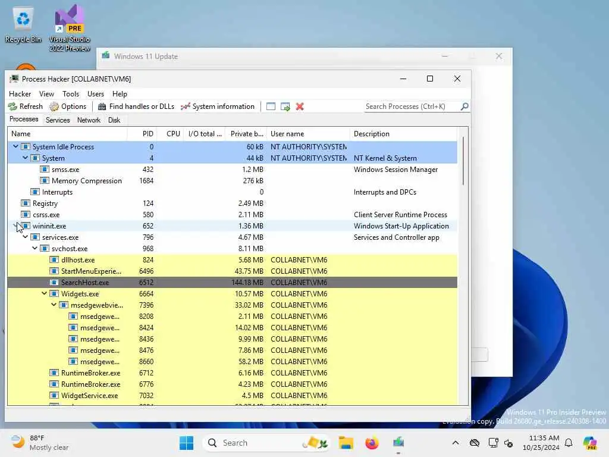
Task: Click the smss.exe process icon
Action: pyautogui.click(x=45, y=170)
